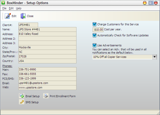Toggle Charge Customers for this Service checkbox
The image size is (160, 115).
click(x=94, y=24)
